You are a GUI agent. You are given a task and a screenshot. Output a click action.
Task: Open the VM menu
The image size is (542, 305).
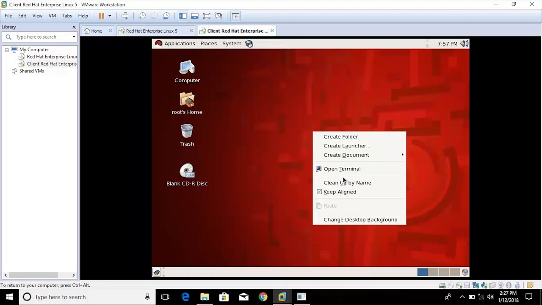point(53,16)
